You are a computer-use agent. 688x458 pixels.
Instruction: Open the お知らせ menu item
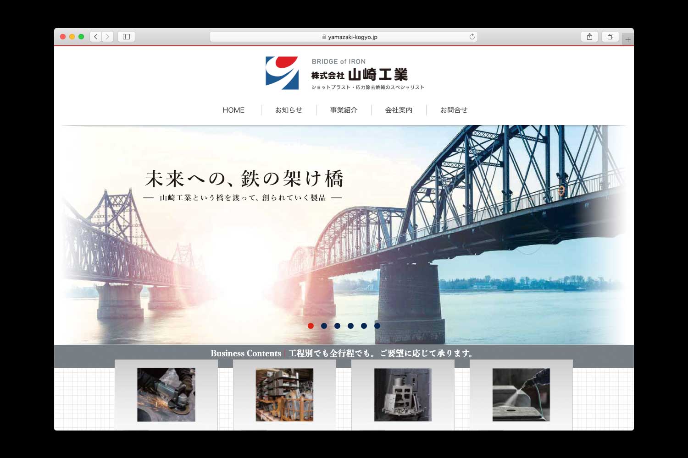point(289,110)
